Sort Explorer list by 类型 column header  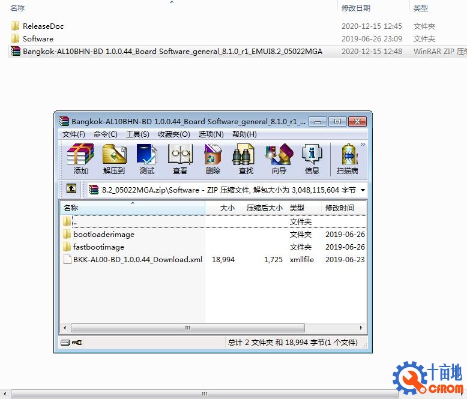421,8
